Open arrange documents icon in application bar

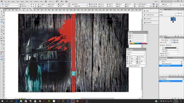point(66,1)
